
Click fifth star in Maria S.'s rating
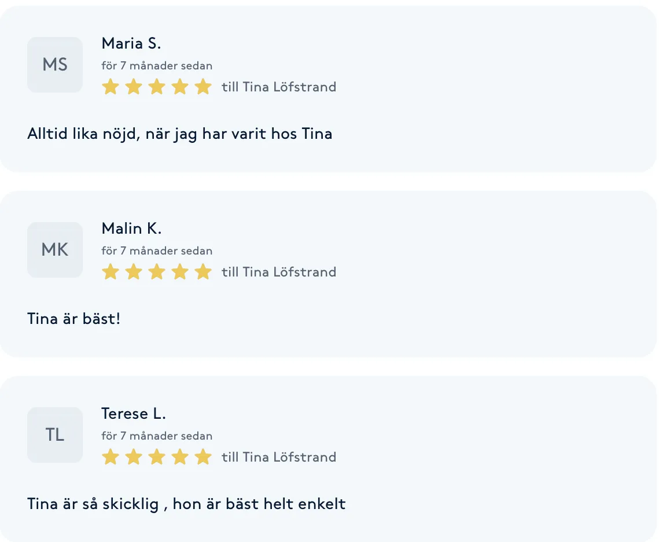[203, 87]
